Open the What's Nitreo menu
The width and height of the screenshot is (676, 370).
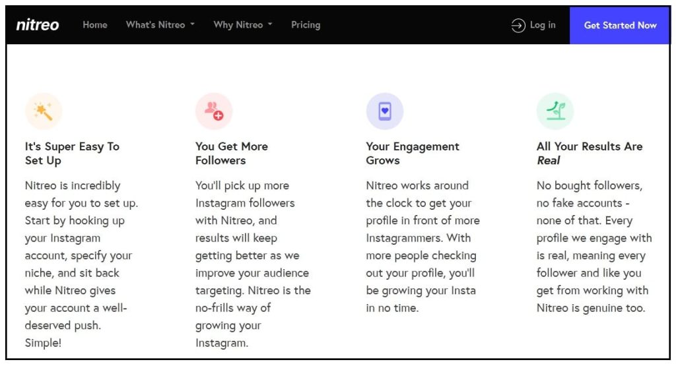[156, 25]
